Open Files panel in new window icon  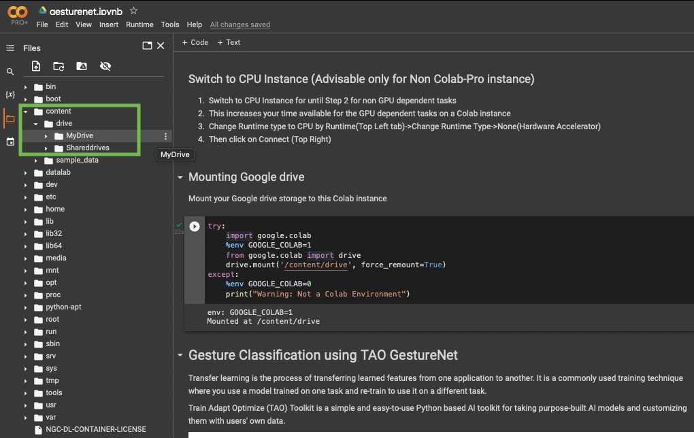pyautogui.click(x=147, y=46)
